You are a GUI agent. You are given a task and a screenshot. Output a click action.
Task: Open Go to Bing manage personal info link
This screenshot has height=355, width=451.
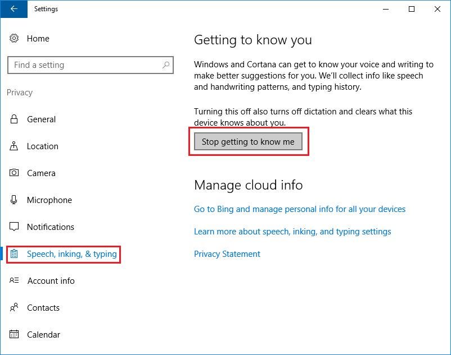[x=299, y=209]
